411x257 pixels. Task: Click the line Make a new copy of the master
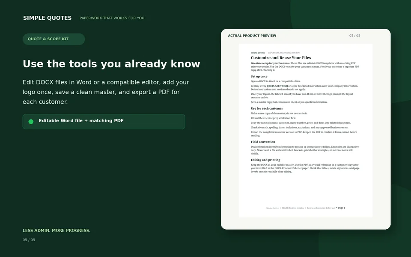click(279, 113)
